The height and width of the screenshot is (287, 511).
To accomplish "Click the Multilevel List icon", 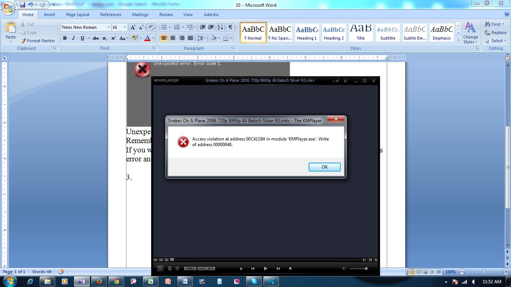I will click(x=190, y=27).
